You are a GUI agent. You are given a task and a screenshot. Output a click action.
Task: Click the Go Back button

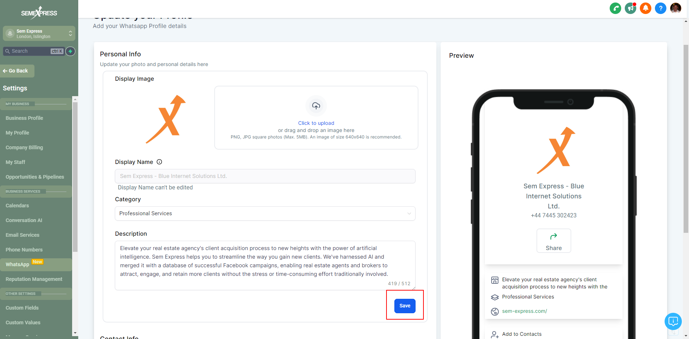17,71
